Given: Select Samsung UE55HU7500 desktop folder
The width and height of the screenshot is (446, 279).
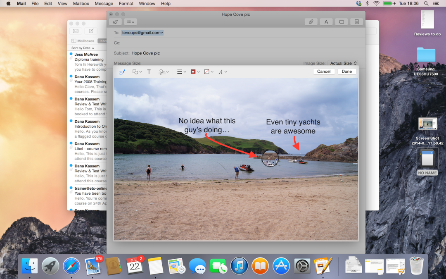Looking at the screenshot, I should (x=426, y=61).
